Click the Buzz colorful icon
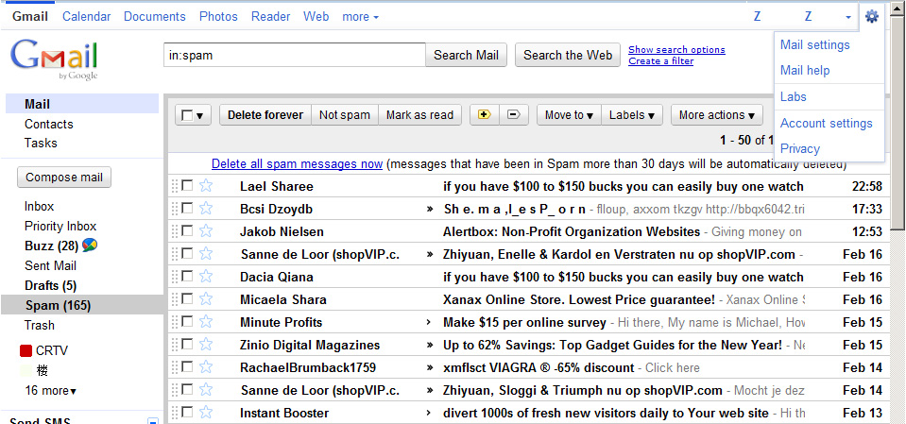 [90, 246]
